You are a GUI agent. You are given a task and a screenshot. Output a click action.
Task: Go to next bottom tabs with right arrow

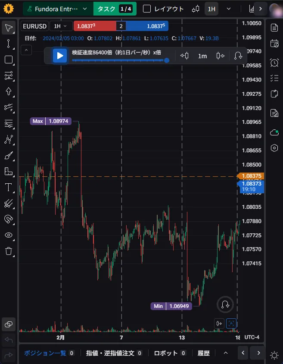259,353
